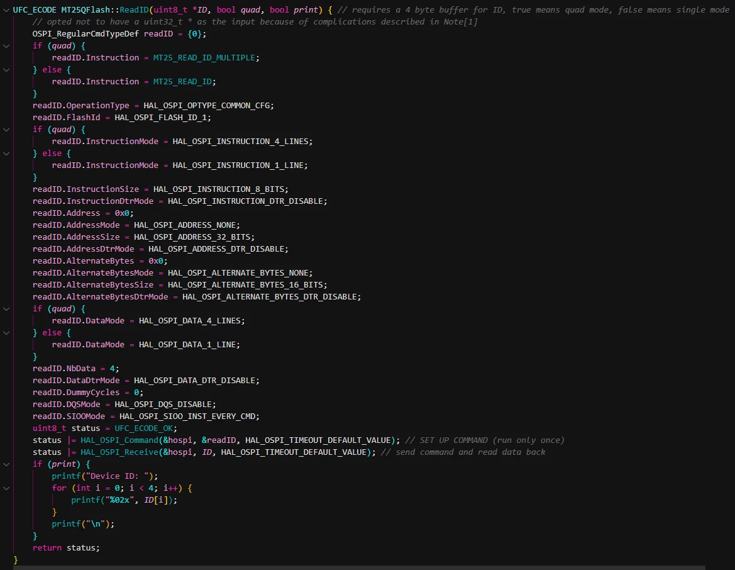Fold the for loop printing ID bytes
Image resolution: width=735 pixels, height=570 pixels.
(6, 488)
